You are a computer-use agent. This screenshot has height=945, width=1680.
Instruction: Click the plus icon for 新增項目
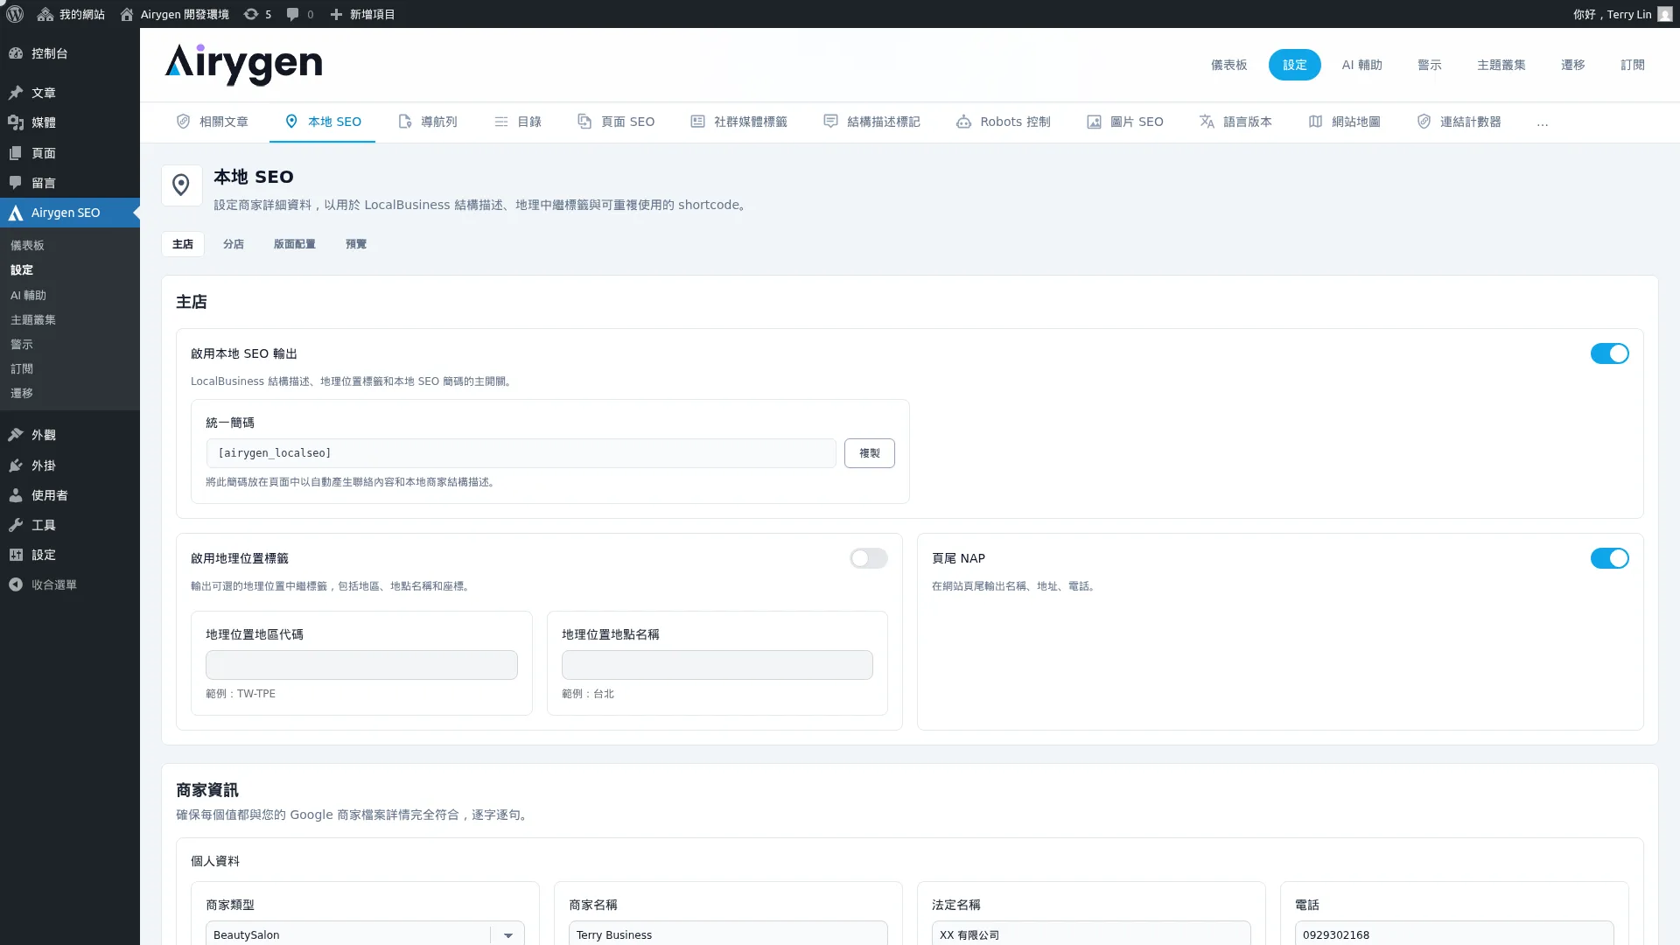[x=336, y=14]
